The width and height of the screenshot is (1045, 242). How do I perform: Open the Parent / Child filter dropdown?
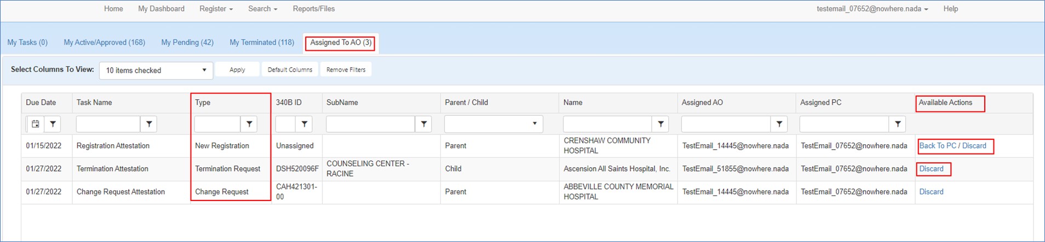click(493, 124)
